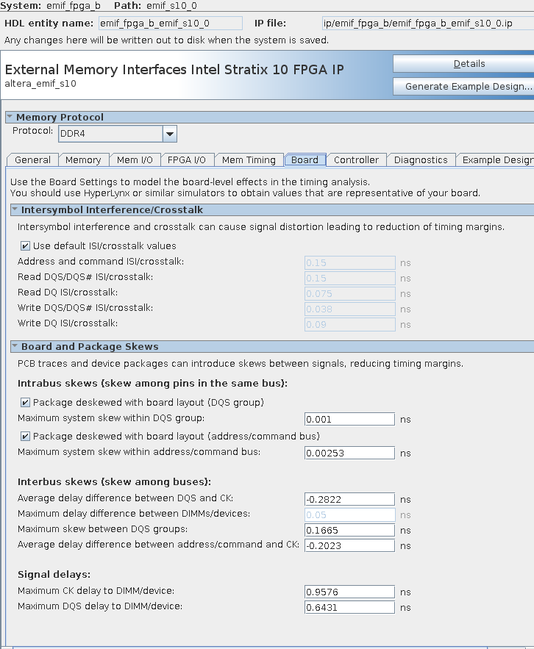Click Write DQS/DQS# ISI/crosstalk field 0.038
This screenshot has width=534, height=649.
click(x=349, y=309)
